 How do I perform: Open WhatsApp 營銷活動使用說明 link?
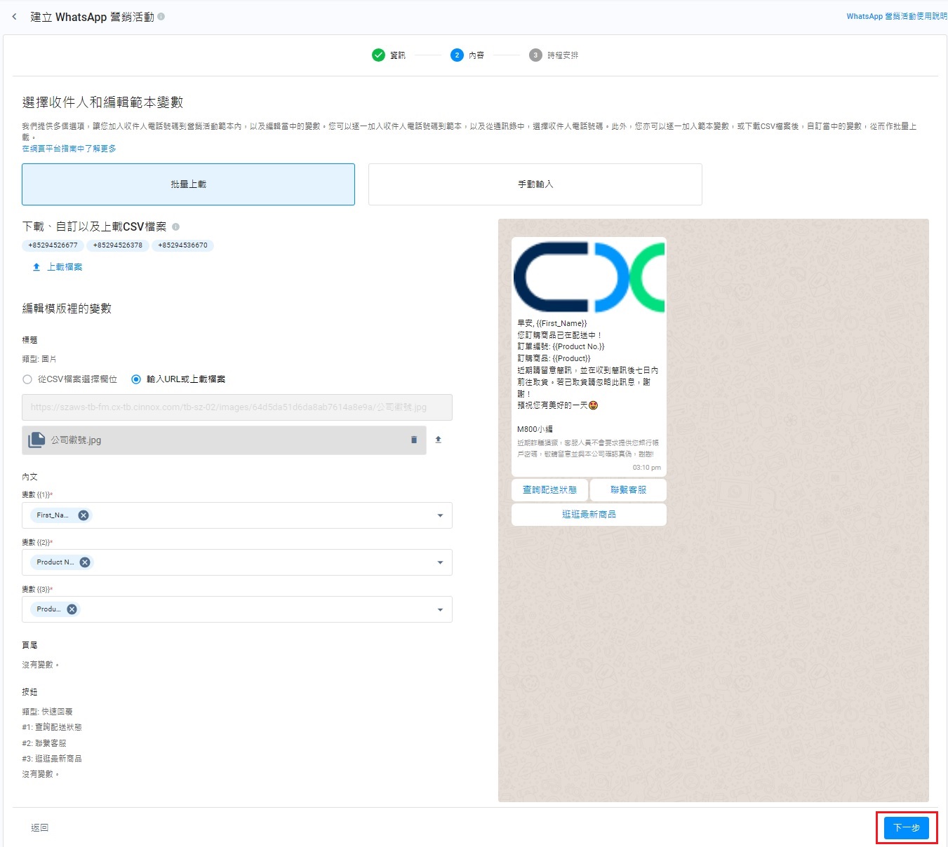(897, 16)
